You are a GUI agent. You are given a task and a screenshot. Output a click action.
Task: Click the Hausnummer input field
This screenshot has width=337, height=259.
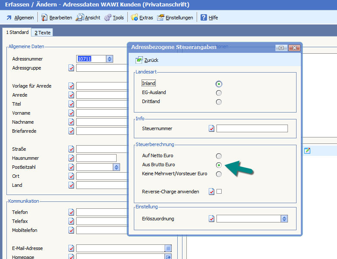96,158
